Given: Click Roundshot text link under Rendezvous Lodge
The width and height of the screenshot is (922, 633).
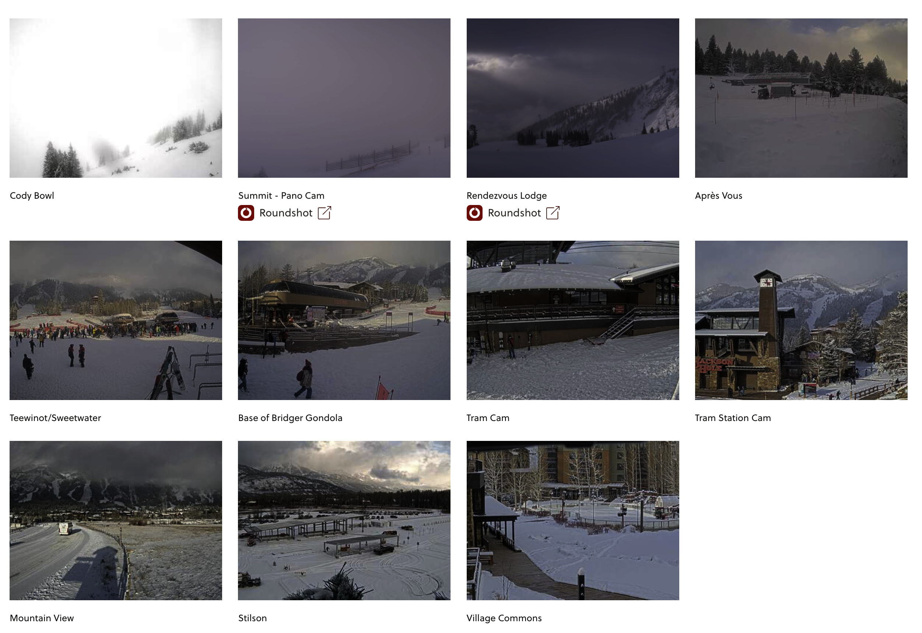Looking at the screenshot, I should coord(514,213).
